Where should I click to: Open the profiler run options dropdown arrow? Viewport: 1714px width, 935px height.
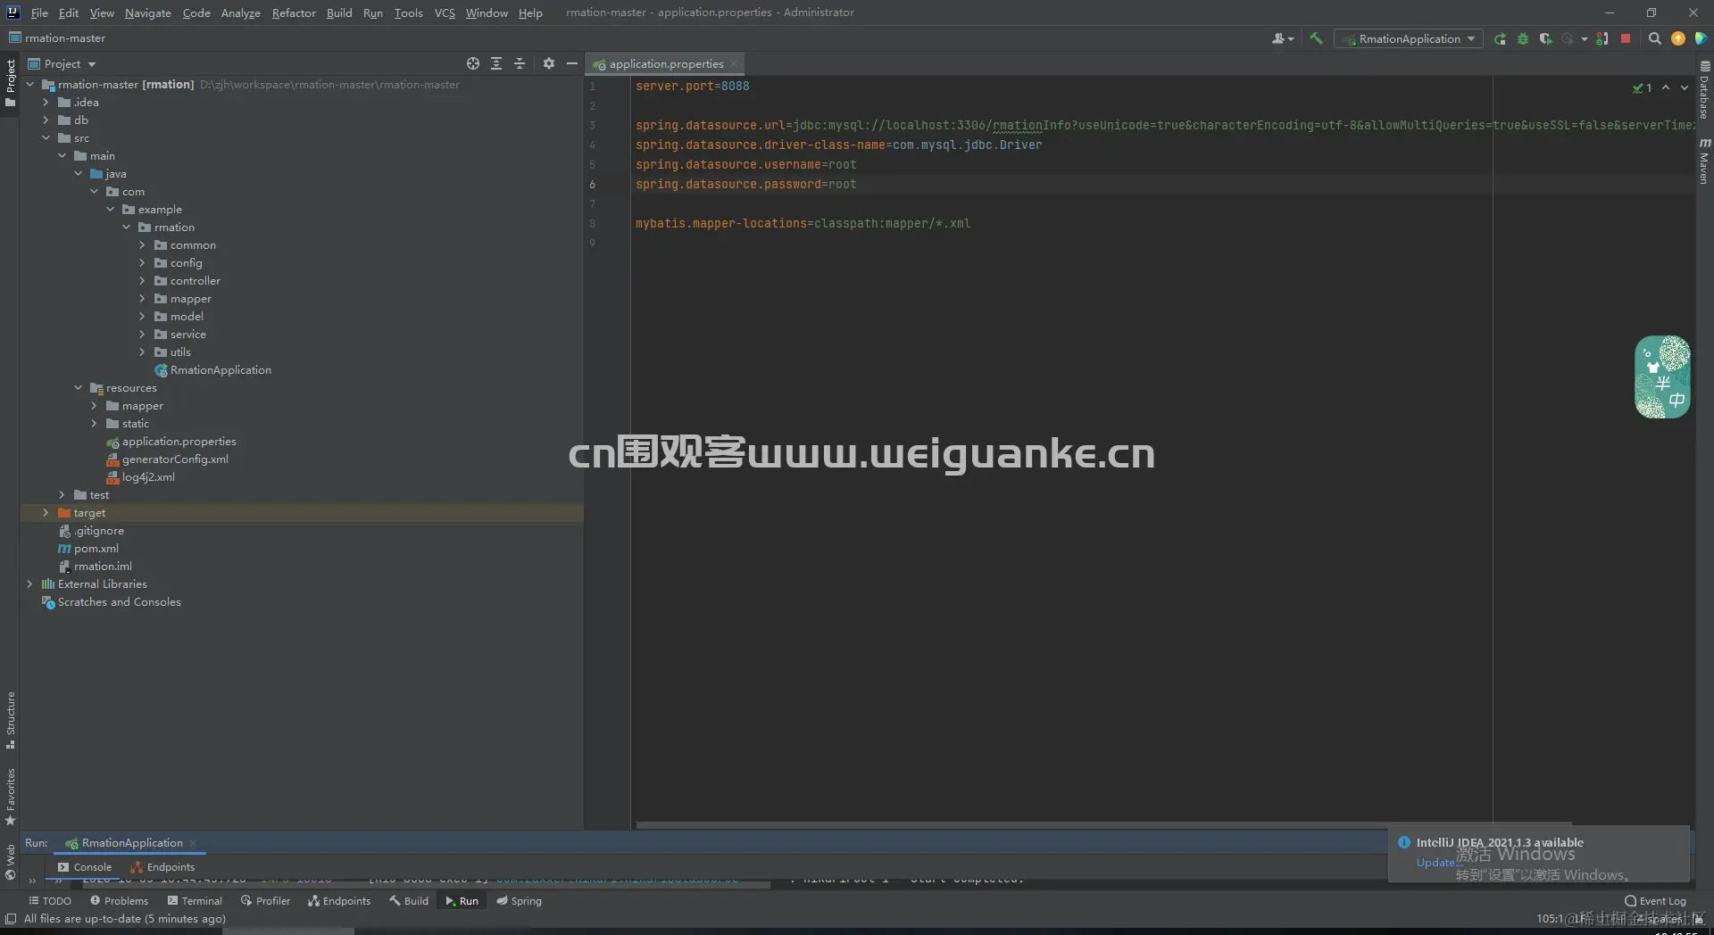(1585, 38)
